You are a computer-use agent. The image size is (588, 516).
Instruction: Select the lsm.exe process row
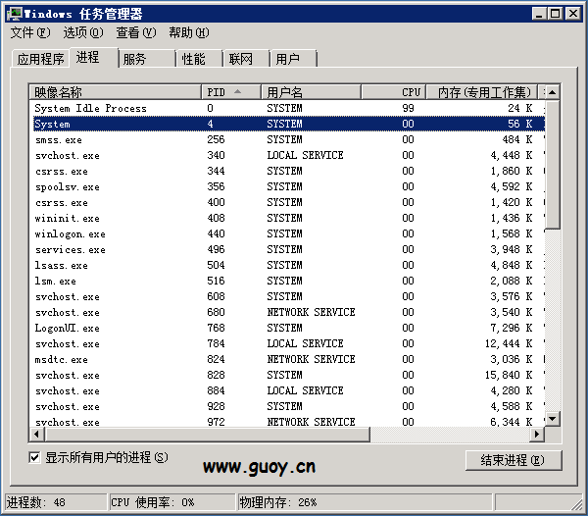tap(287, 282)
